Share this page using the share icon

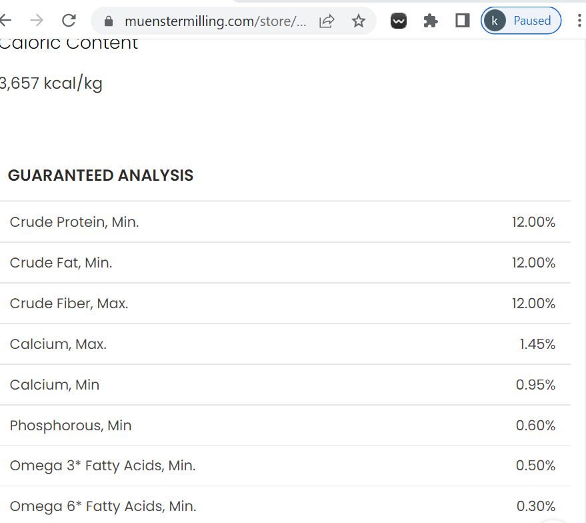(327, 21)
